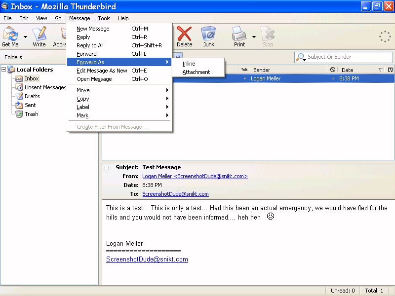Select the Sent folder
Viewport: 395px width, 296px height.
point(30,105)
